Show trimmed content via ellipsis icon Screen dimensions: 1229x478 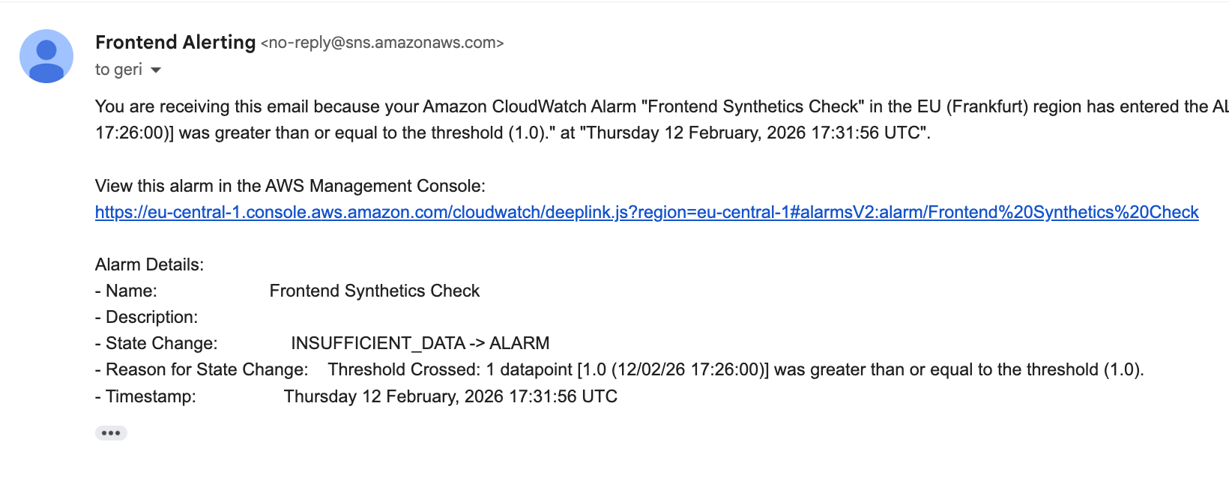(x=111, y=433)
